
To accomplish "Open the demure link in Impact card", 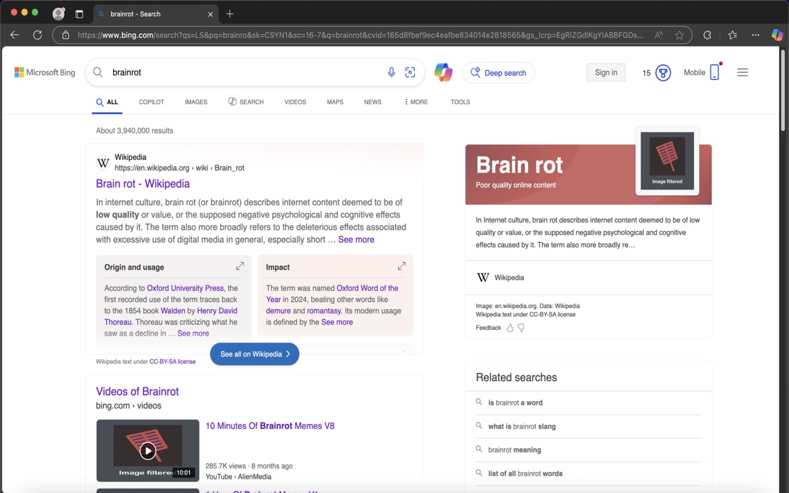I will (x=279, y=311).
